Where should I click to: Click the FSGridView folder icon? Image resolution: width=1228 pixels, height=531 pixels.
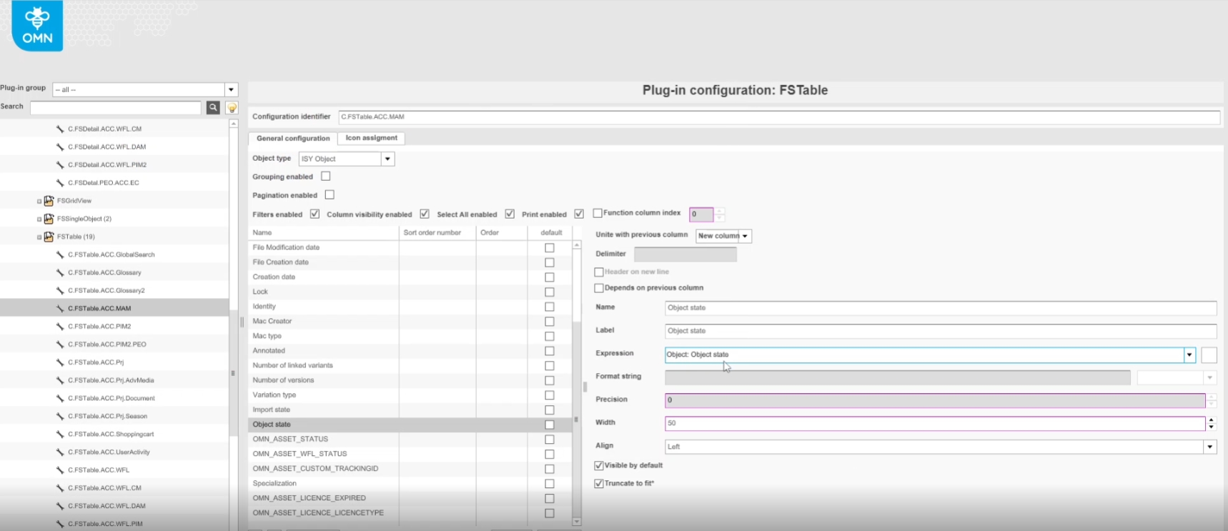pos(49,201)
